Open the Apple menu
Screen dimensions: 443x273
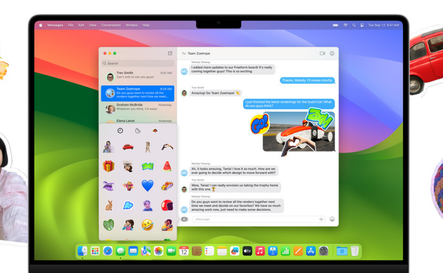41,25
